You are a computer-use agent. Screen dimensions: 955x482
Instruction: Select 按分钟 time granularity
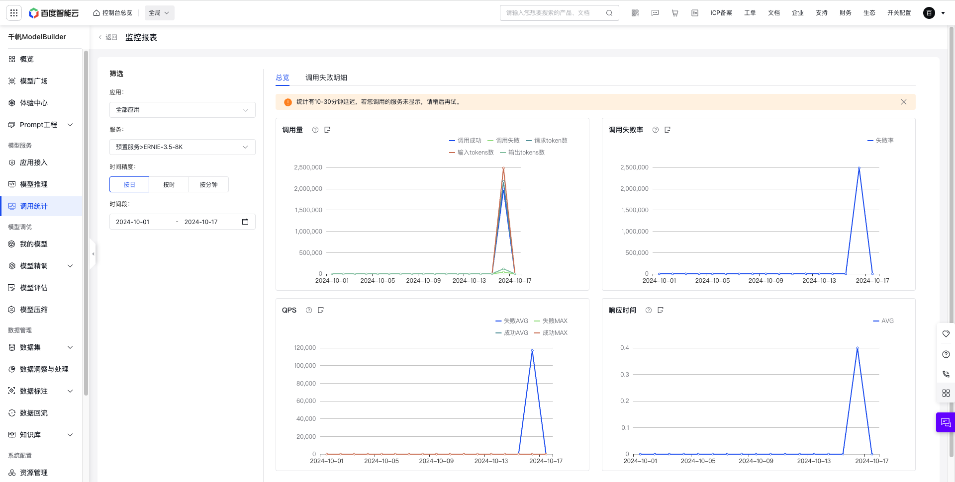point(208,184)
